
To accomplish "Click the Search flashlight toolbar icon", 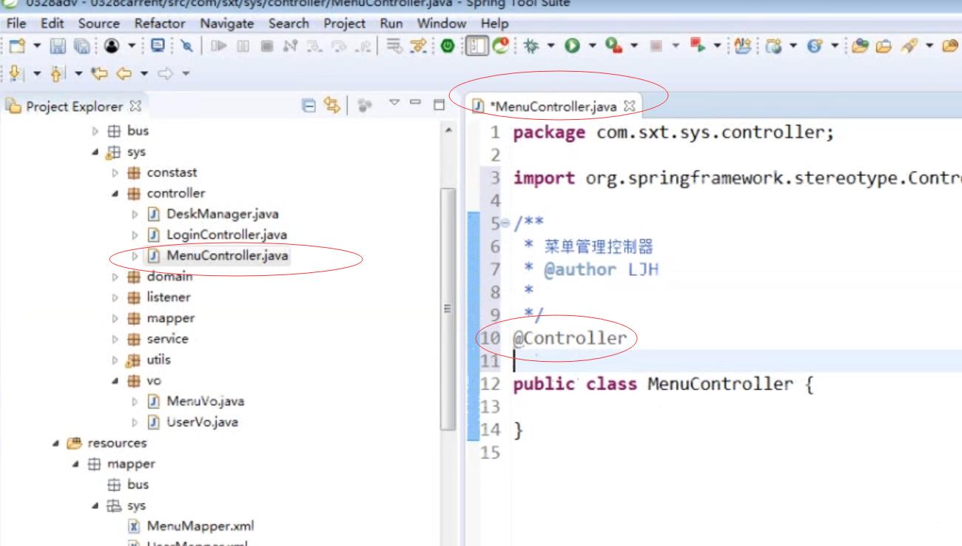I will click(909, 46).
